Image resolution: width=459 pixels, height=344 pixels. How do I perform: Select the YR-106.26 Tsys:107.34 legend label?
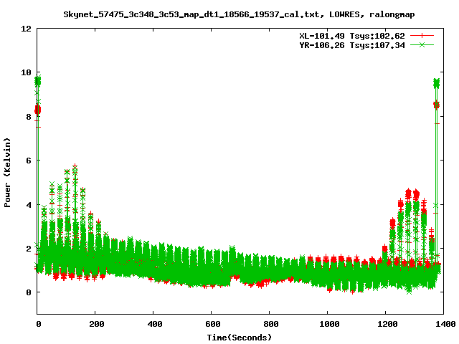point(352,45)
